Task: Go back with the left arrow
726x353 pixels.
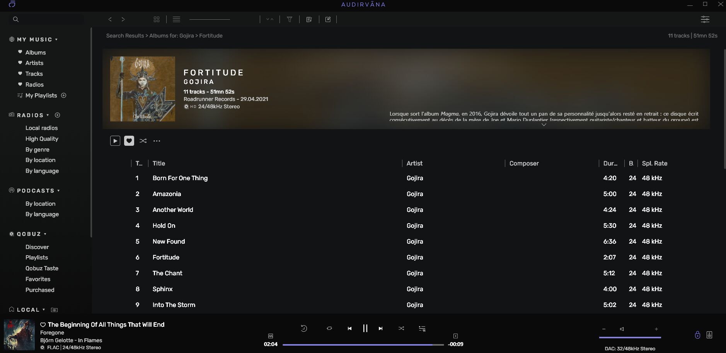Action: (x=110, y=19)
